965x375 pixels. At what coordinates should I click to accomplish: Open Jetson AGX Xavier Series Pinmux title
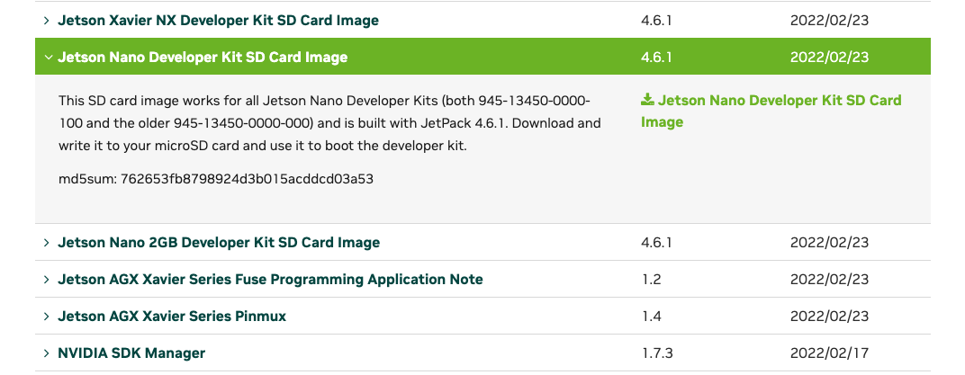[x=172, y=316]
